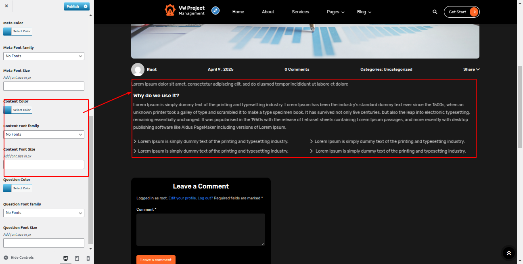Click the Root author avatar
This screenshot has width=523, height=264.
(138, 69)
